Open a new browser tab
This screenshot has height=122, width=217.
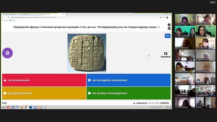click(x=67, y=14)
